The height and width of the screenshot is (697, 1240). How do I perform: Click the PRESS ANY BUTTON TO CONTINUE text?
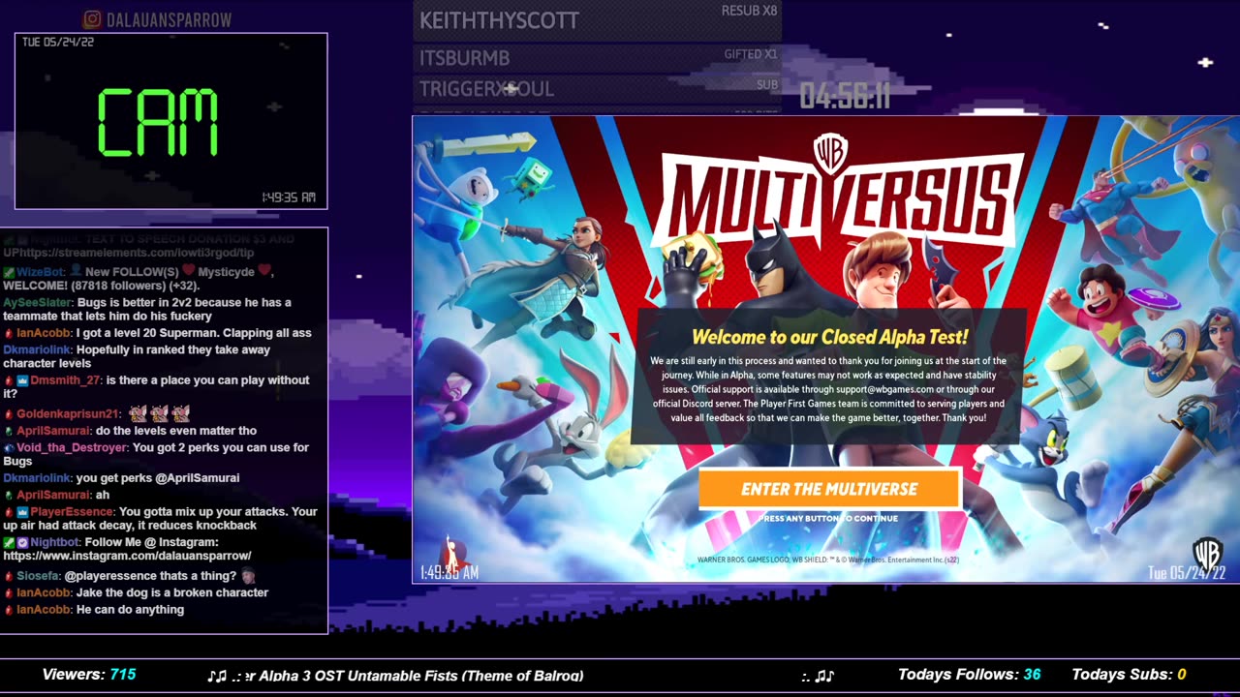point(829,519)
